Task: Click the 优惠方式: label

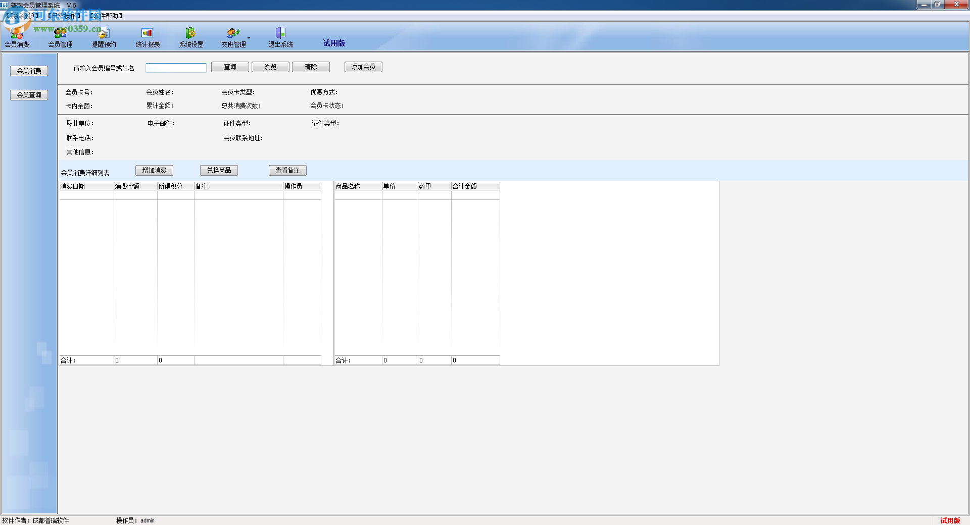Action: [324, 92]
